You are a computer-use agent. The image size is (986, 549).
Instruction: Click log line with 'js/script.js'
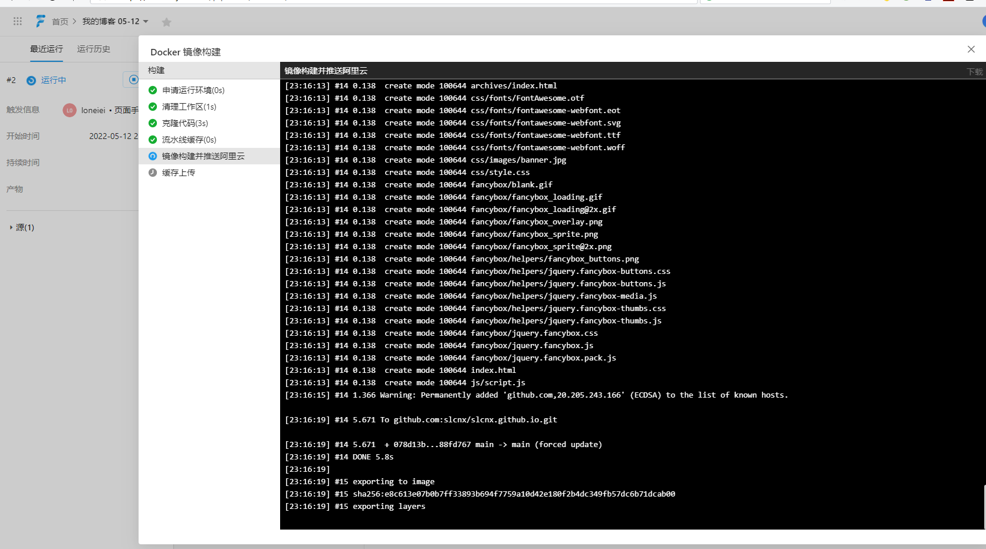click(405, 383)
